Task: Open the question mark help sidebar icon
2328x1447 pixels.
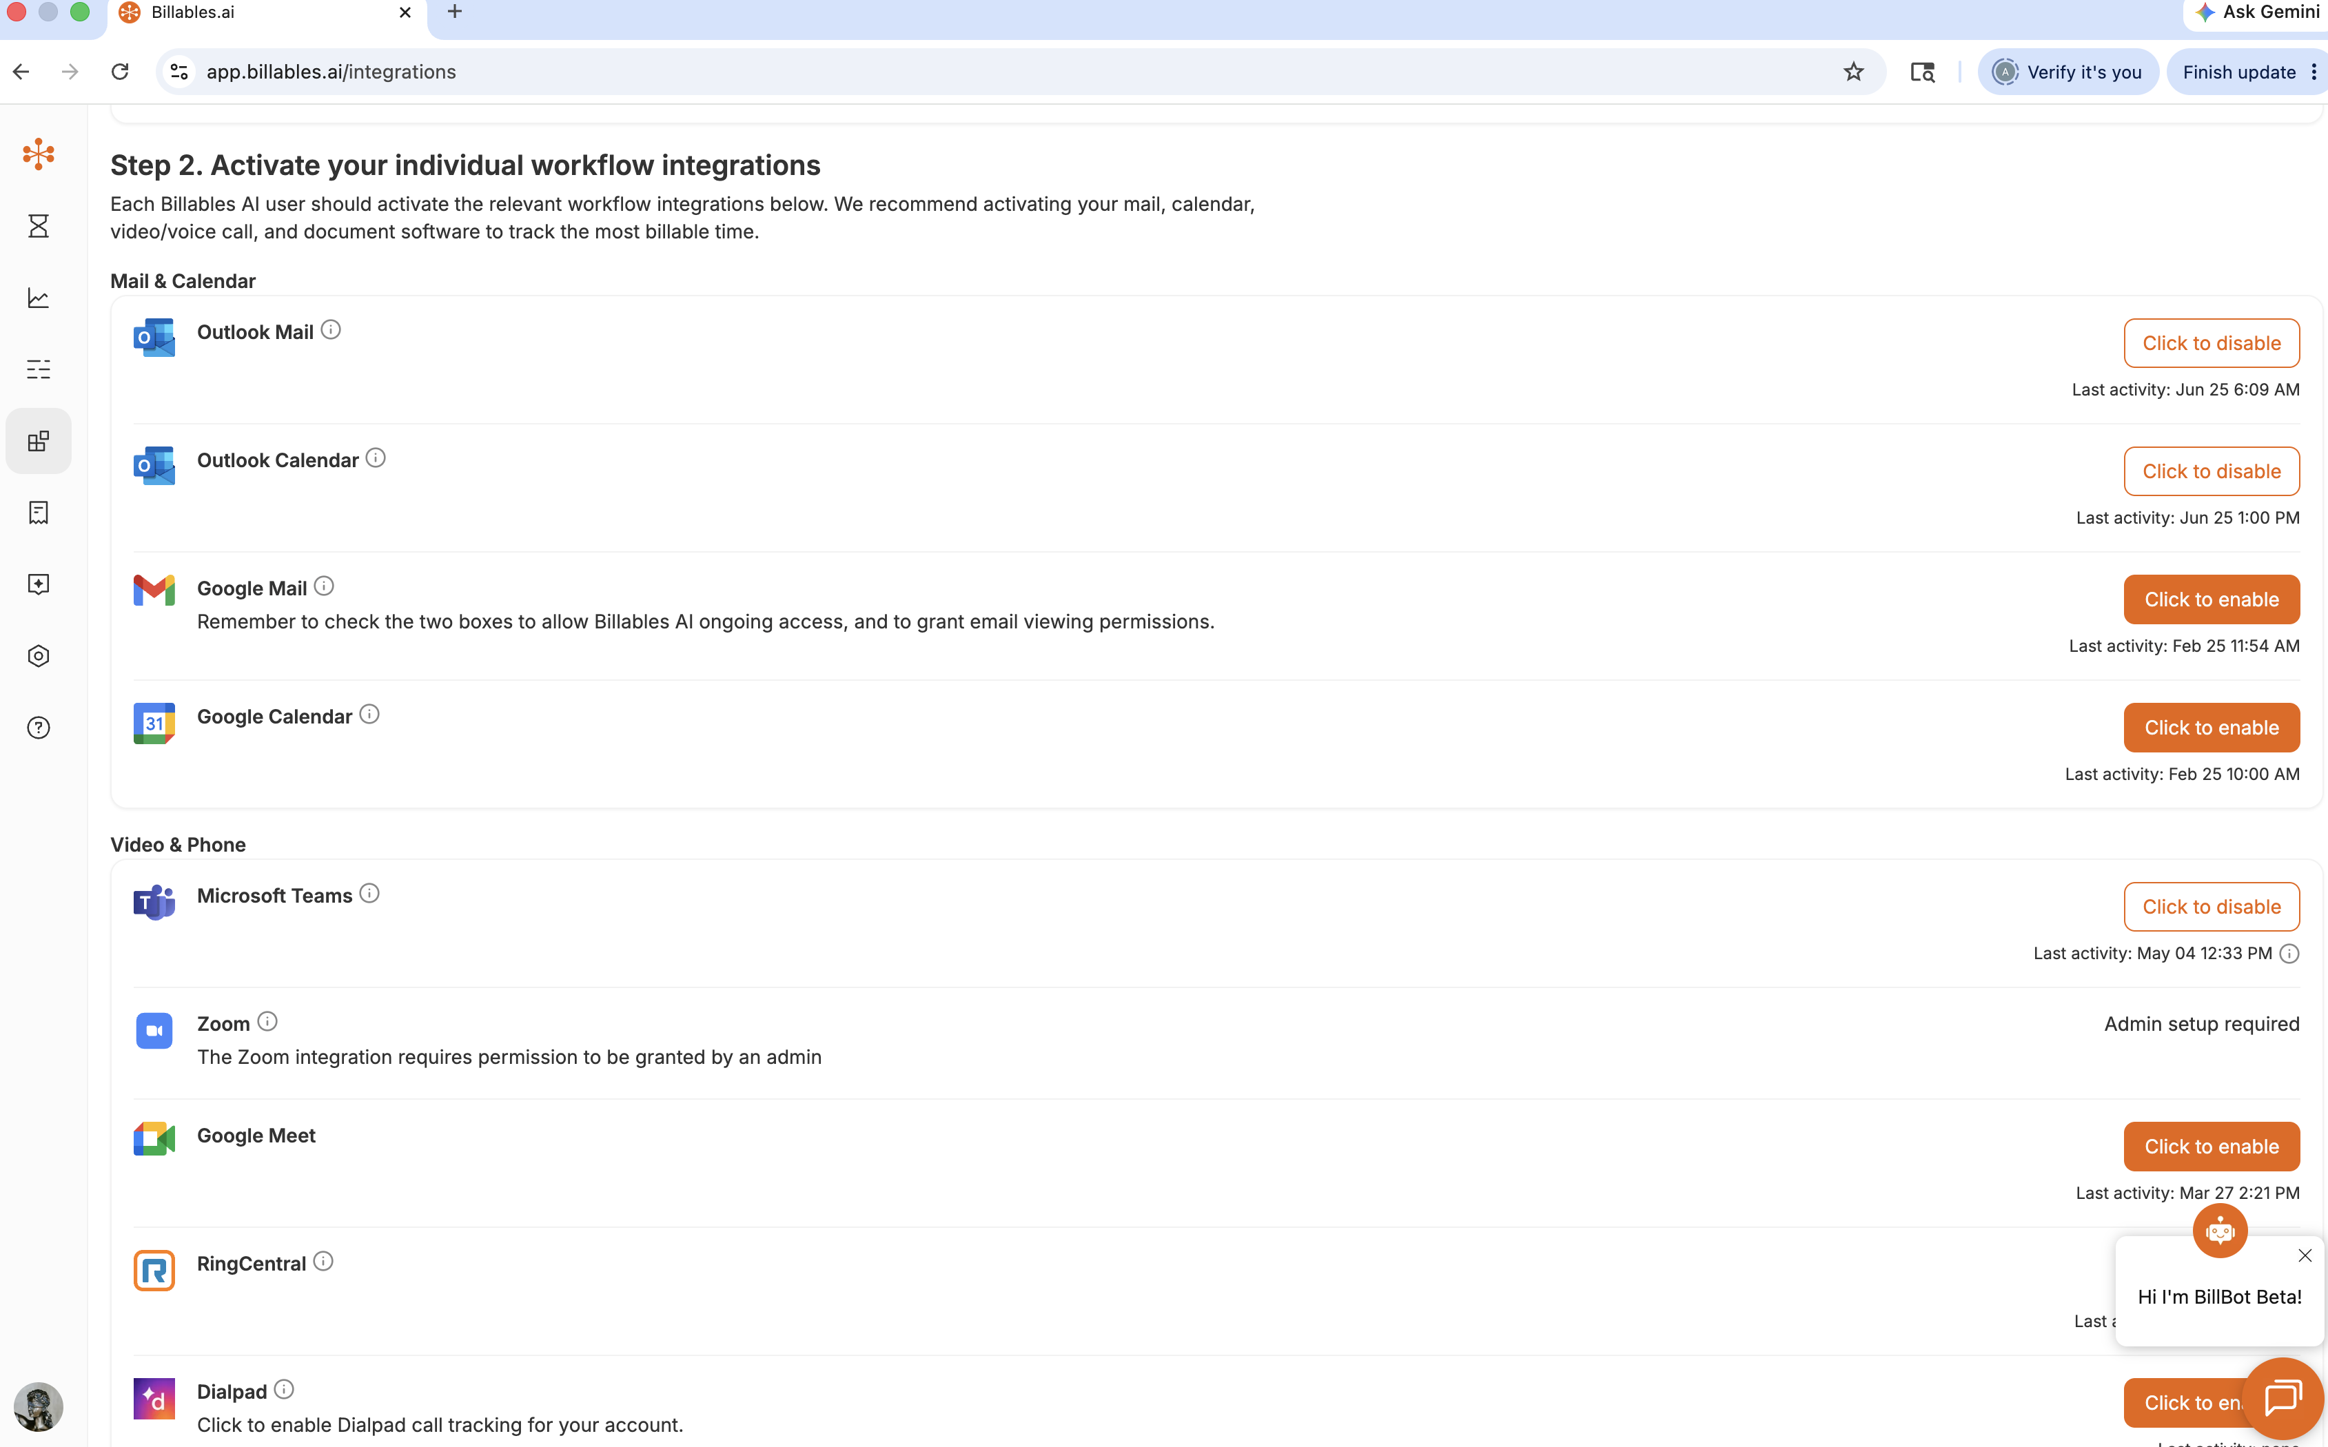Action: 39,728
